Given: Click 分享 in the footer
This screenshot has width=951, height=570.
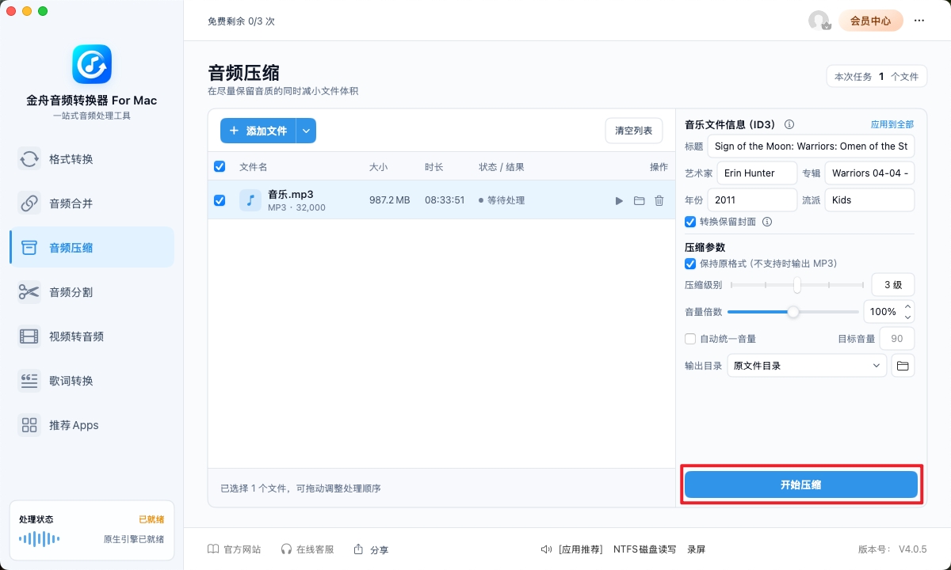Looking at the screenshot, I should click(x=371, y=549).
